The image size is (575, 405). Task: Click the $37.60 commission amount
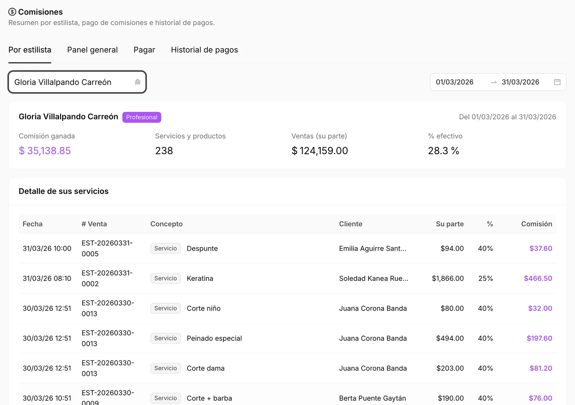[541, 248]
